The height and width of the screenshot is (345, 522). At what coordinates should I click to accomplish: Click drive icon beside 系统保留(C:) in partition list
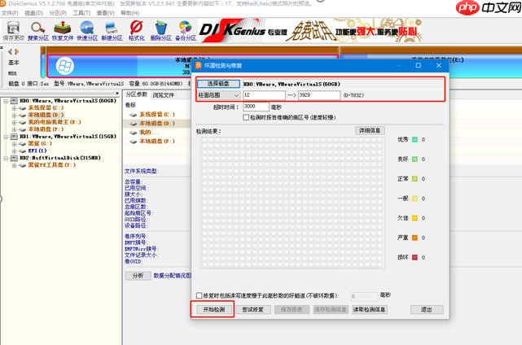[x=134, y=115]
